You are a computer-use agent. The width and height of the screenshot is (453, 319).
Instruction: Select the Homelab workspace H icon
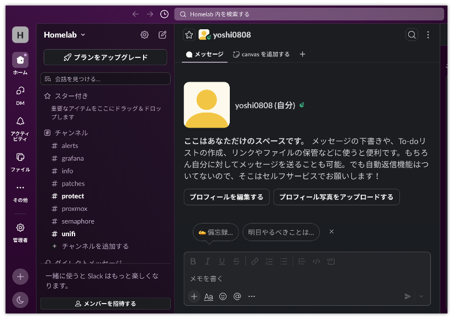tap(20, 35)
